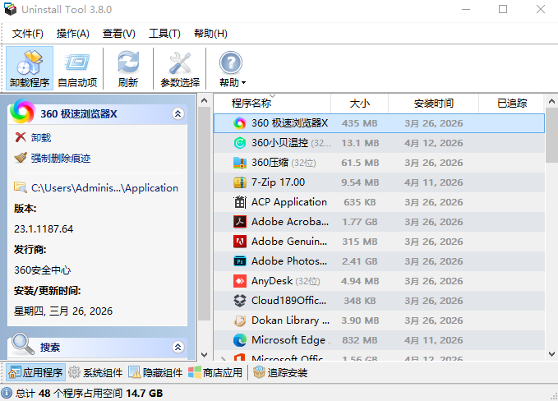Open the 追踪安装 install tracker icon
The width and height of the screenshot is (558, 401).
point(259,372)
